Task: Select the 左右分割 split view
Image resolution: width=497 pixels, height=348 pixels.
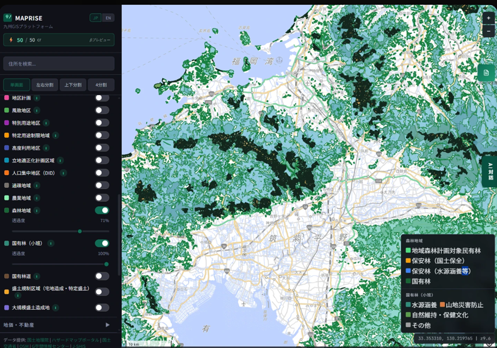Action: click(45, 85)
